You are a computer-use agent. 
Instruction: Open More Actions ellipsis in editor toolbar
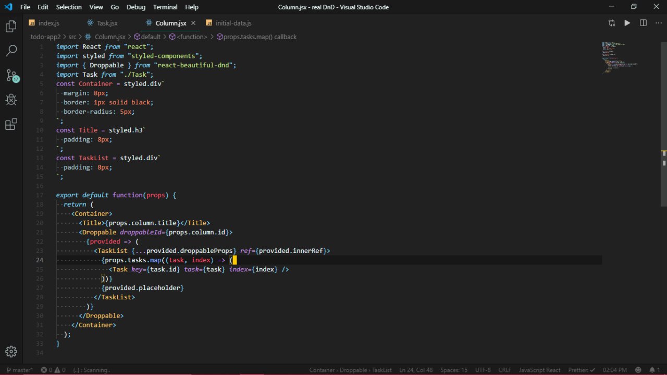coord(658,23)
